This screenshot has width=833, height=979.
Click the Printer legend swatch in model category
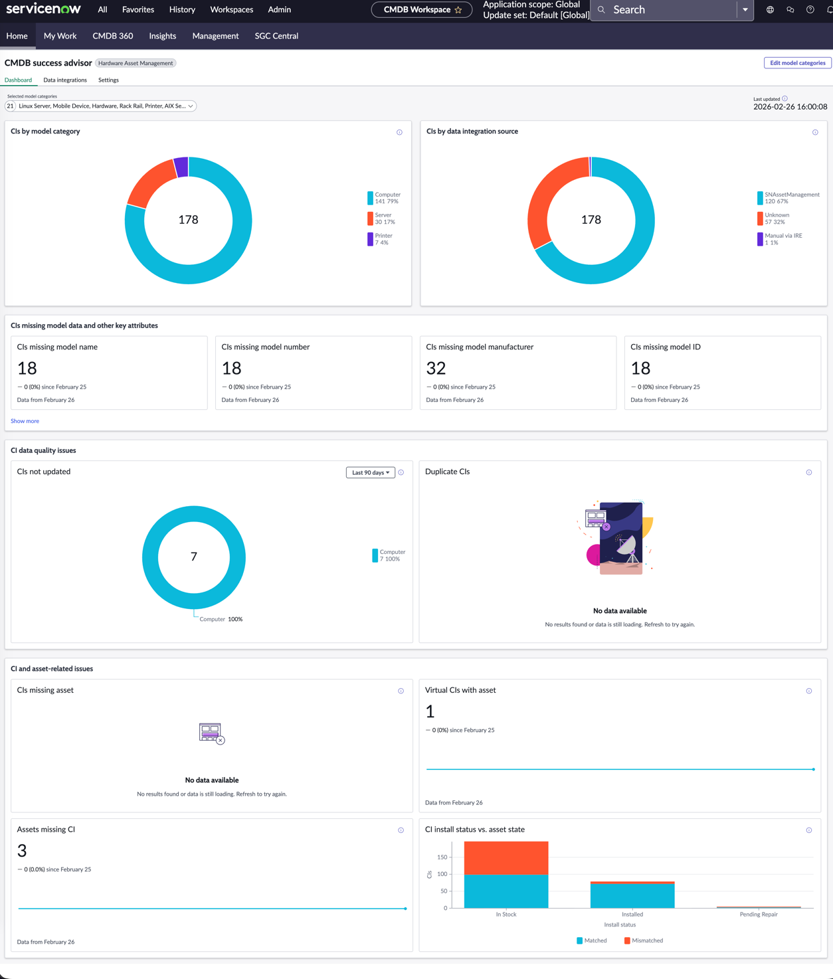tap(370, 239)
